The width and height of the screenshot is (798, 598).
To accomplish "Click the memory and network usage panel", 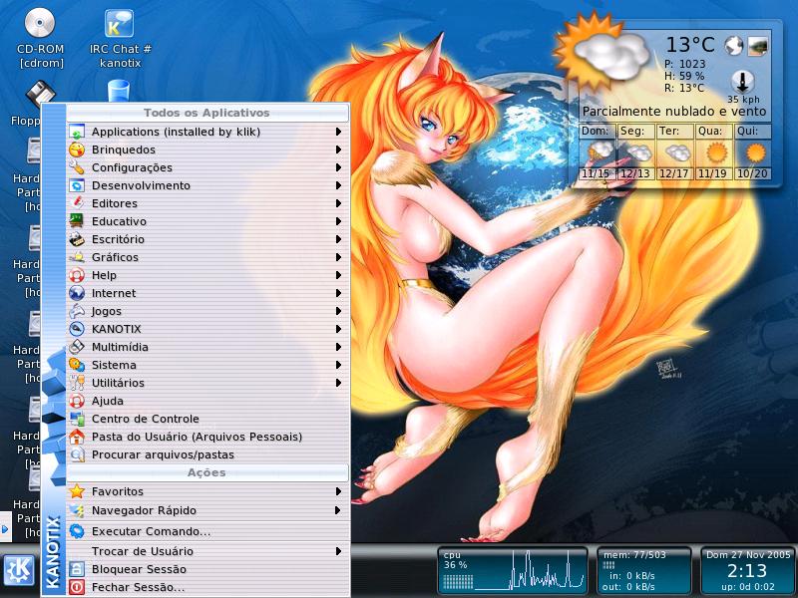I will pyautogui.click(x=643, y=571).
